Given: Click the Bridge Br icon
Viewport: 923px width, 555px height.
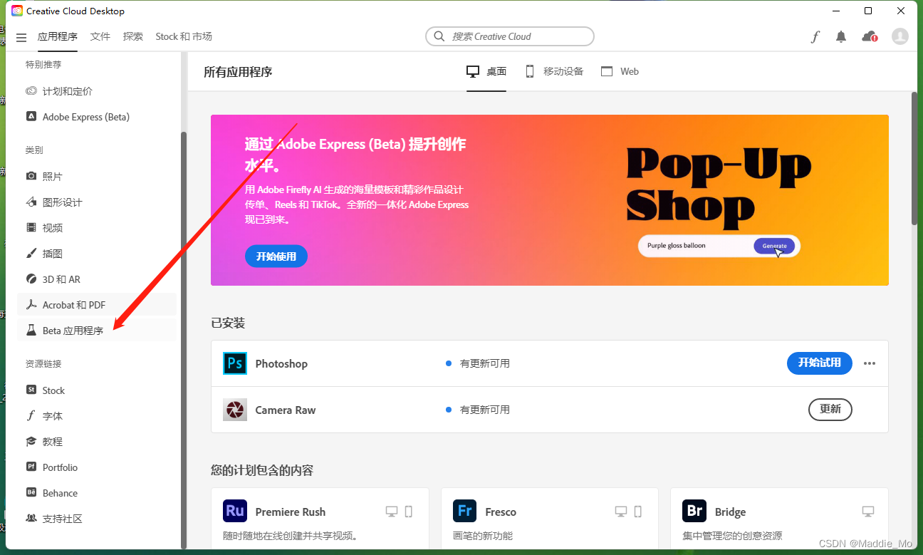Looking at the screenshot, I should (694, 511).
